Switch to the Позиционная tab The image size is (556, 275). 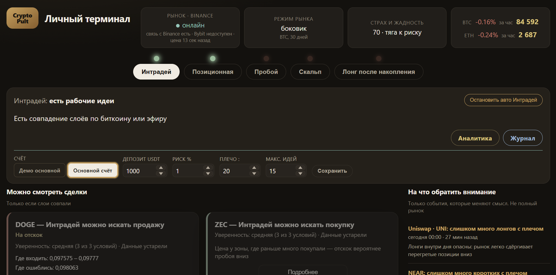point(213,72)
